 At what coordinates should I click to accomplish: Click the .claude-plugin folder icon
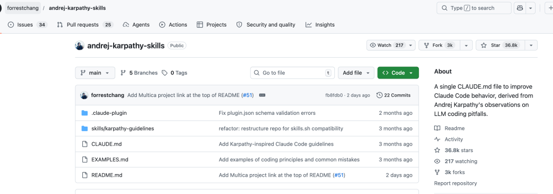(x=84, y=113)
